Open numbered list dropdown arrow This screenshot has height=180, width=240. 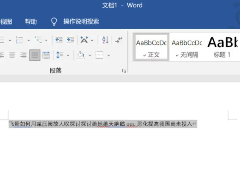coord(29,40)
